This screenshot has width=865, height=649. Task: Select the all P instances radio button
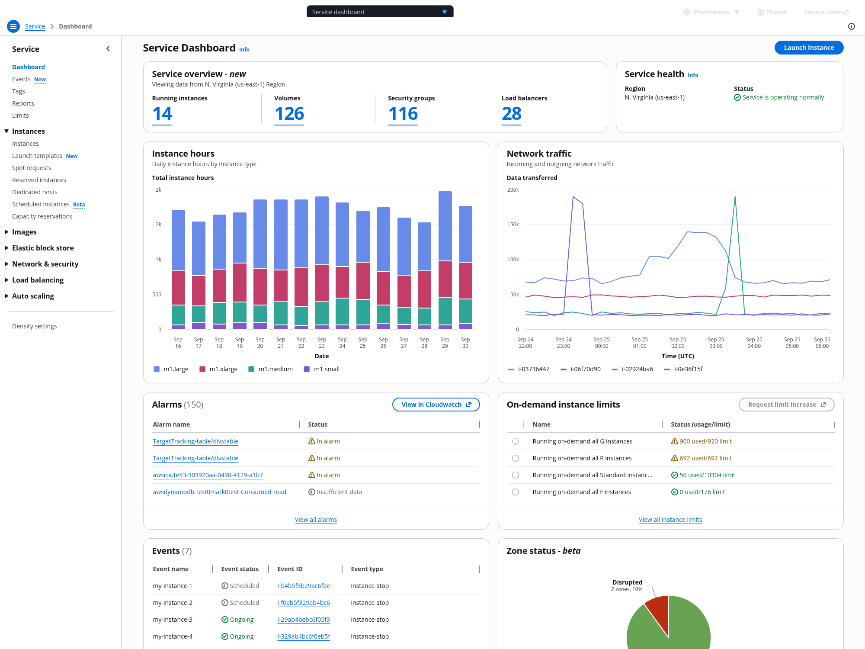coord(515,458)
